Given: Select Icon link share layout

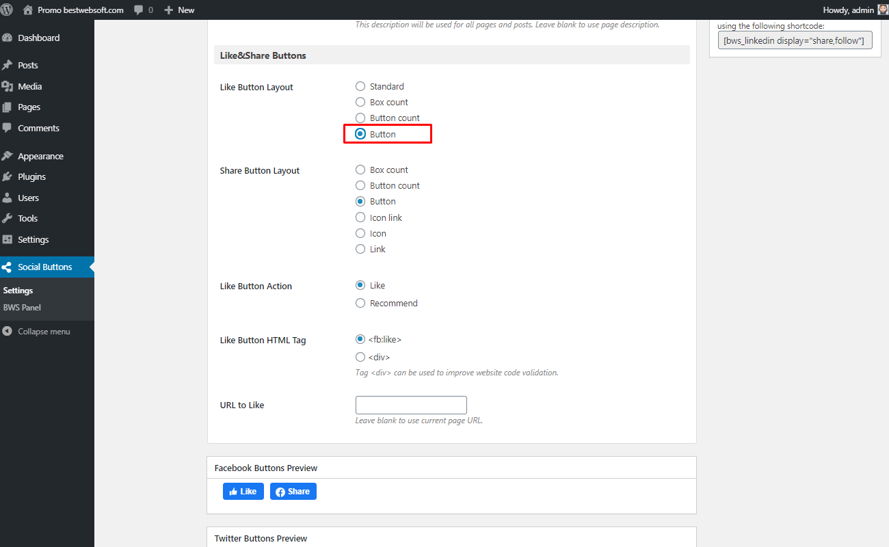Looking at the screenshot, I should point(360,217).
